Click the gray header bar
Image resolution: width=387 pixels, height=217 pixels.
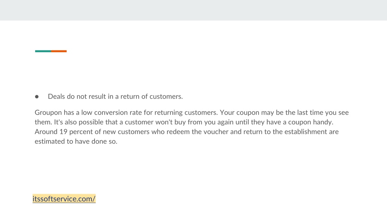[193, 10]
